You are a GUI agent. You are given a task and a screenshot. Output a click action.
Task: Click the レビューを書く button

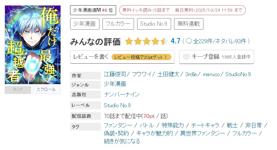122,57
